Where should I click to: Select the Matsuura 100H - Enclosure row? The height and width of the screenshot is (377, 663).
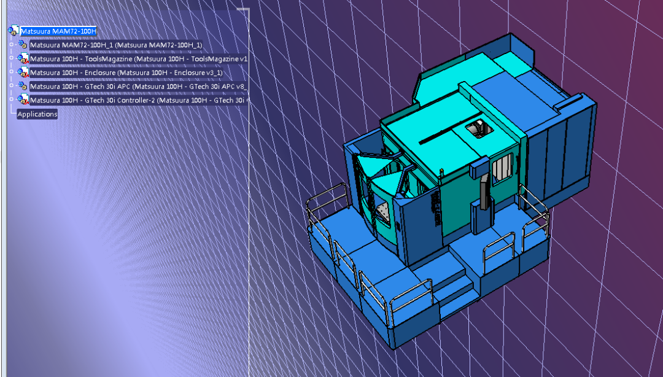[126, 73]
